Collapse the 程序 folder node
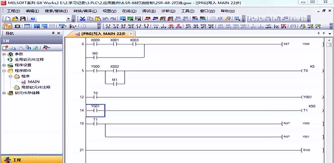The height and width of the screenshot is (163, 334). (x=11, y=76)
